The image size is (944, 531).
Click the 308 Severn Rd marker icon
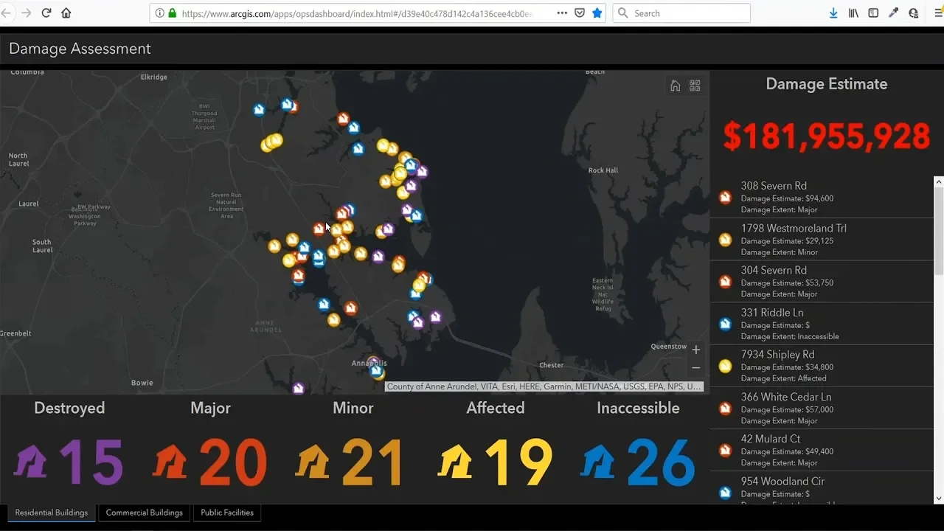coord(725,198)
